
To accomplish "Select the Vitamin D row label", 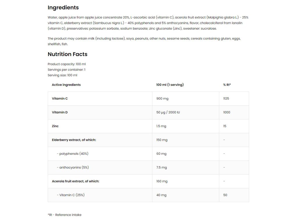I will coord(60,112).
